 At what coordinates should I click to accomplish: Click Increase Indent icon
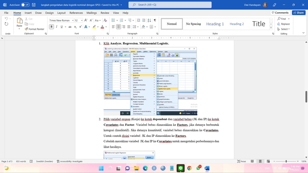click(x=144, y=21)
